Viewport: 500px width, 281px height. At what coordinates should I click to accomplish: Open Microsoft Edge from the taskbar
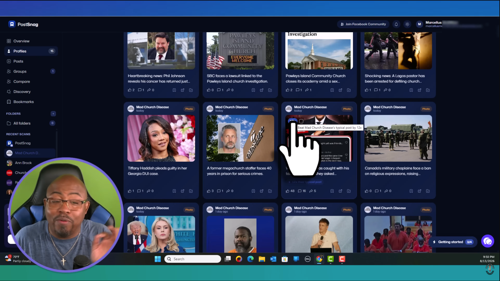pos(250,259)
